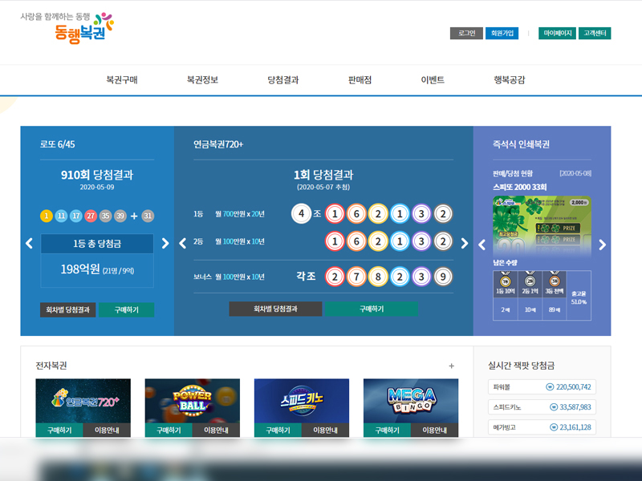Click the 동행복권 logo
This screenshot has width=642, height=481.
[67, 27]
